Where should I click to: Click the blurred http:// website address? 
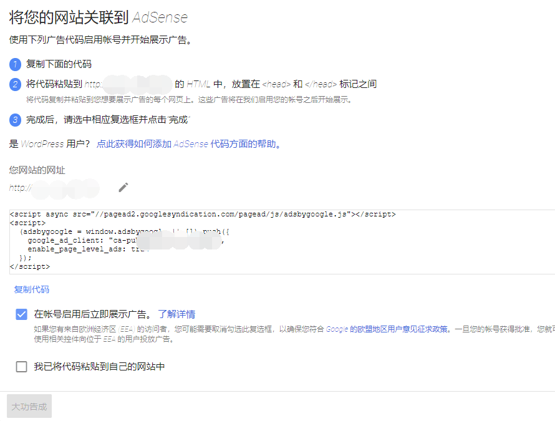[54, 188]
